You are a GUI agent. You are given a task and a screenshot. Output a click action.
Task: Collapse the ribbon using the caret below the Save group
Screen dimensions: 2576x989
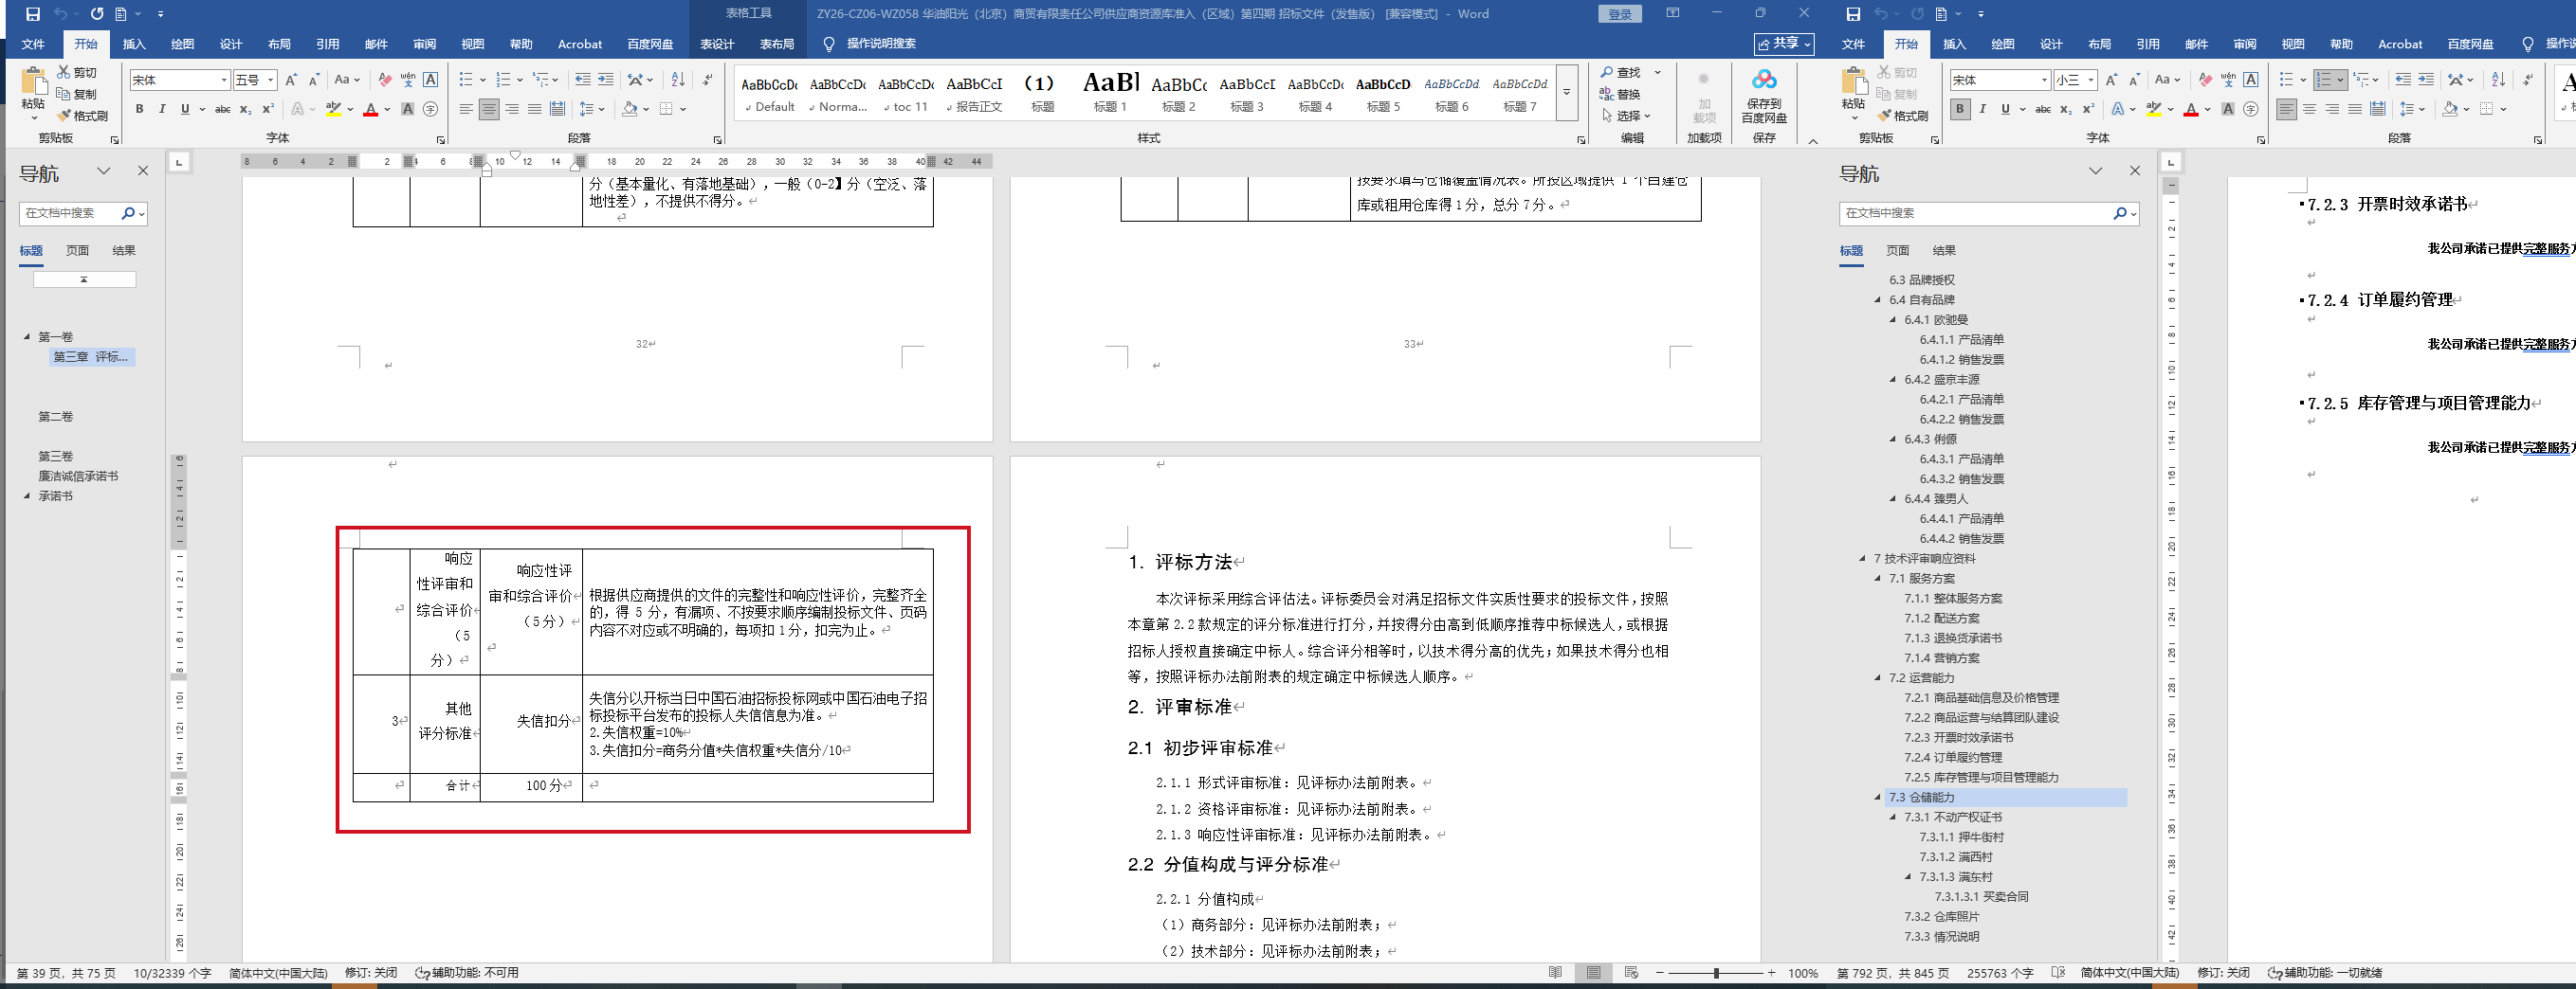1813,141
